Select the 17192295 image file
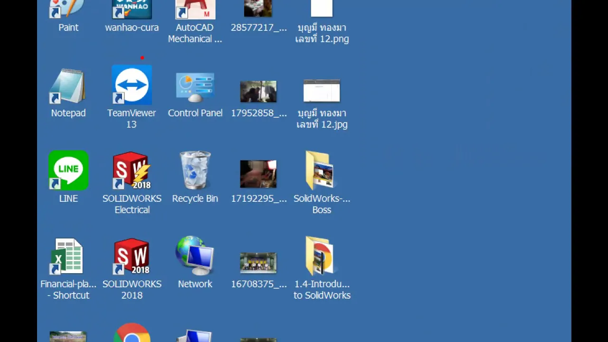Image resolution: width=608 pixels, height=342 pixels. pyautogui.click(x=258, y=174)
